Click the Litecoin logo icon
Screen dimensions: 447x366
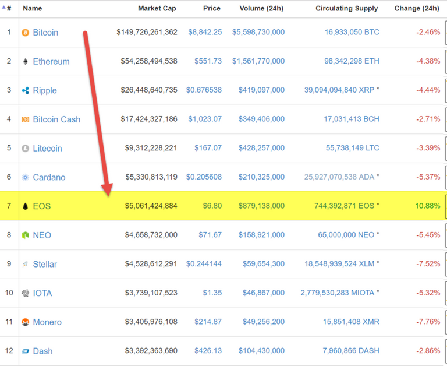pyautogui.click(x=25, y=149)
